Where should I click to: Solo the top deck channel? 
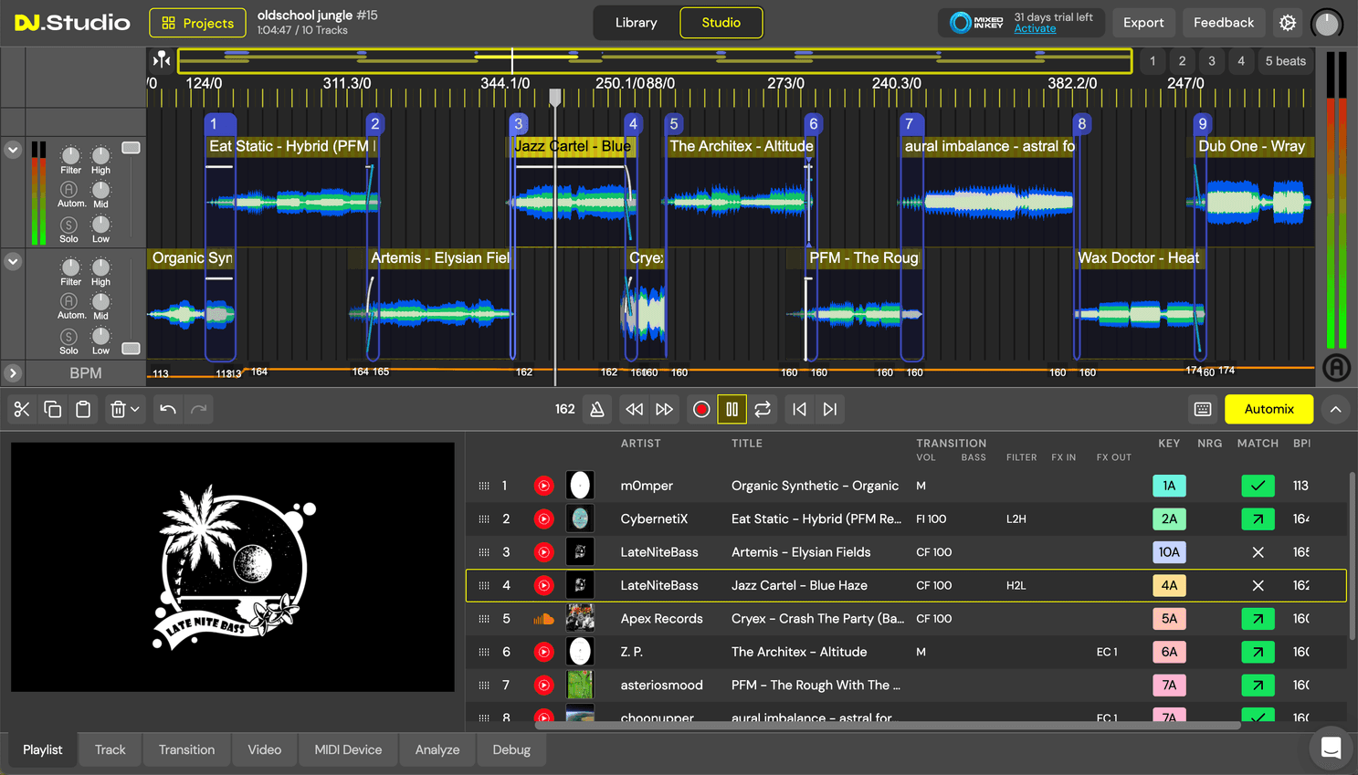[x=68, y=225]
